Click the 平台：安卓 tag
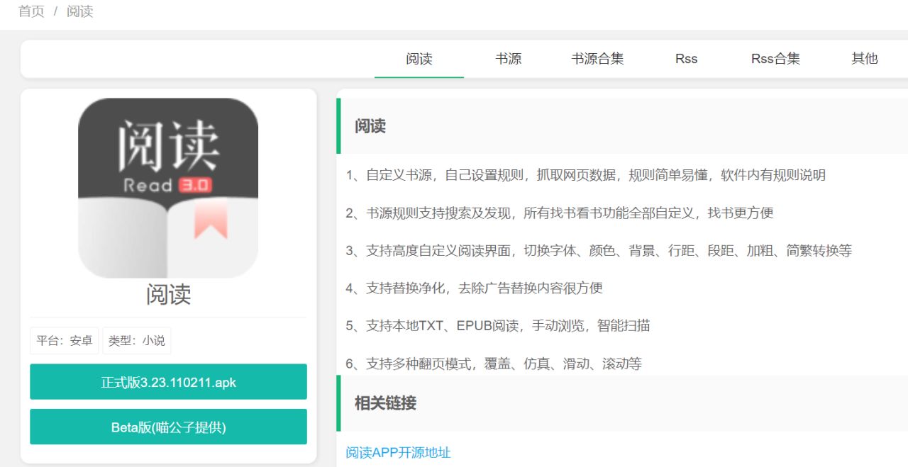This screenshot has height=467, width=908. 65,340
